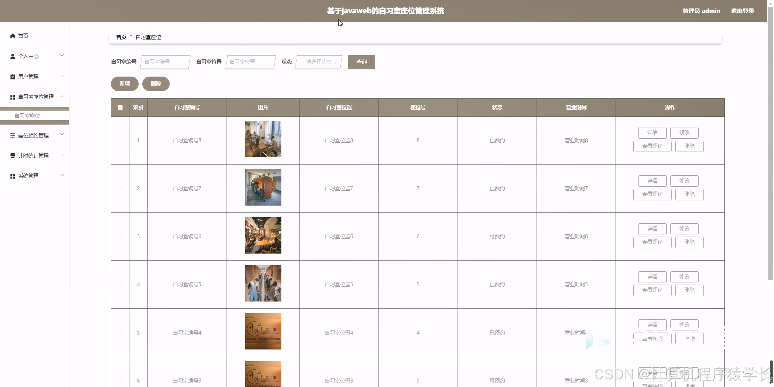The height and width of the screenshot is (387, 774).
Task: Check the row checkbox for 自习室编号5
Action: click(x=120, y=285)
